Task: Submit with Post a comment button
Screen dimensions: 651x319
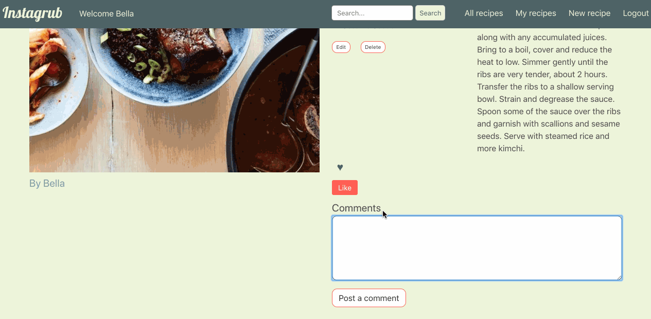Action: (368, 298)
